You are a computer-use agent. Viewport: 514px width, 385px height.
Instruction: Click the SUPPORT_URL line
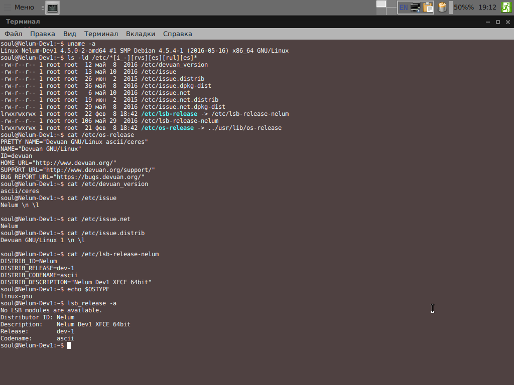point(78,170)
